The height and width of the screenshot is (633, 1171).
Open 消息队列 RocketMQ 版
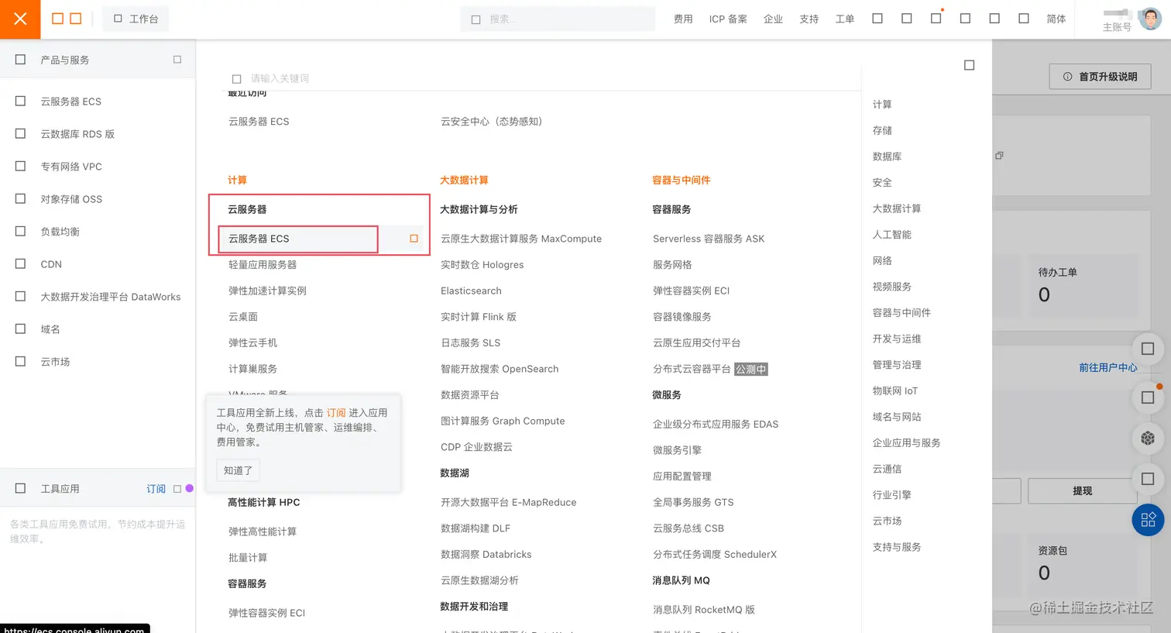[704, 610]
